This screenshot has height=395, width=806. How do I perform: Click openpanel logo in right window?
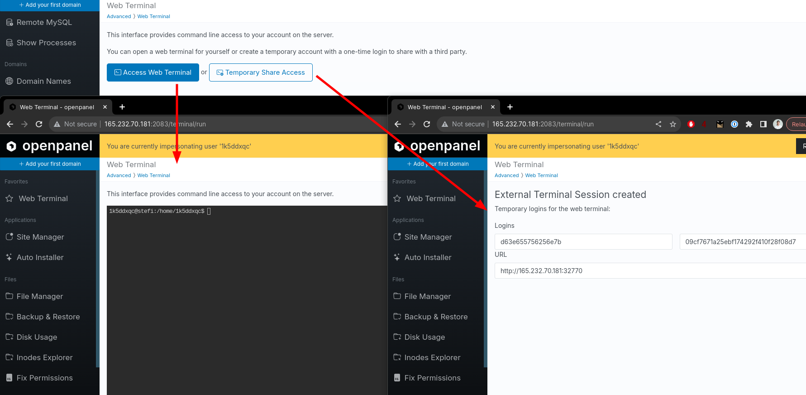pyautogui.click(x=438, y=146)
